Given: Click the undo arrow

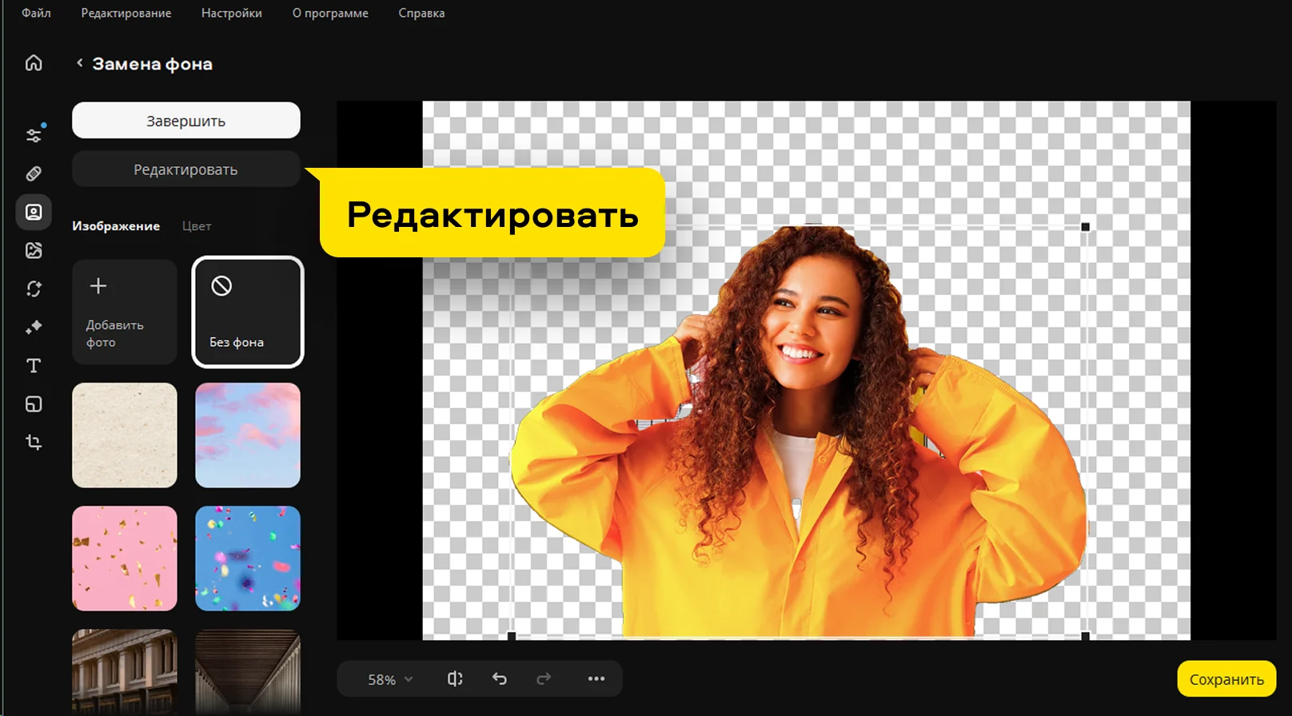Looking at the screenshot, I should coord(500,679).
